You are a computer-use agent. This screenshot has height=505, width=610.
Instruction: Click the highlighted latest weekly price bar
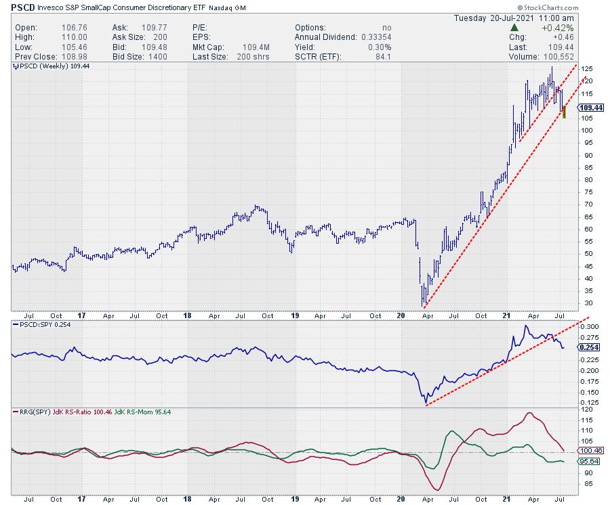565,112
